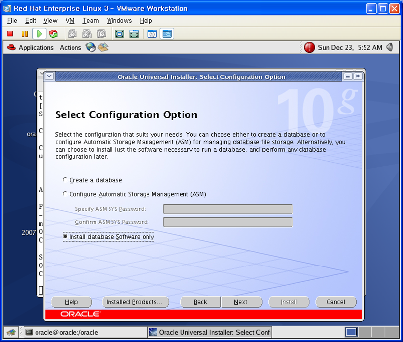Open the Help menu in VMware
The image size is (403, 342).
coord(146,21)
